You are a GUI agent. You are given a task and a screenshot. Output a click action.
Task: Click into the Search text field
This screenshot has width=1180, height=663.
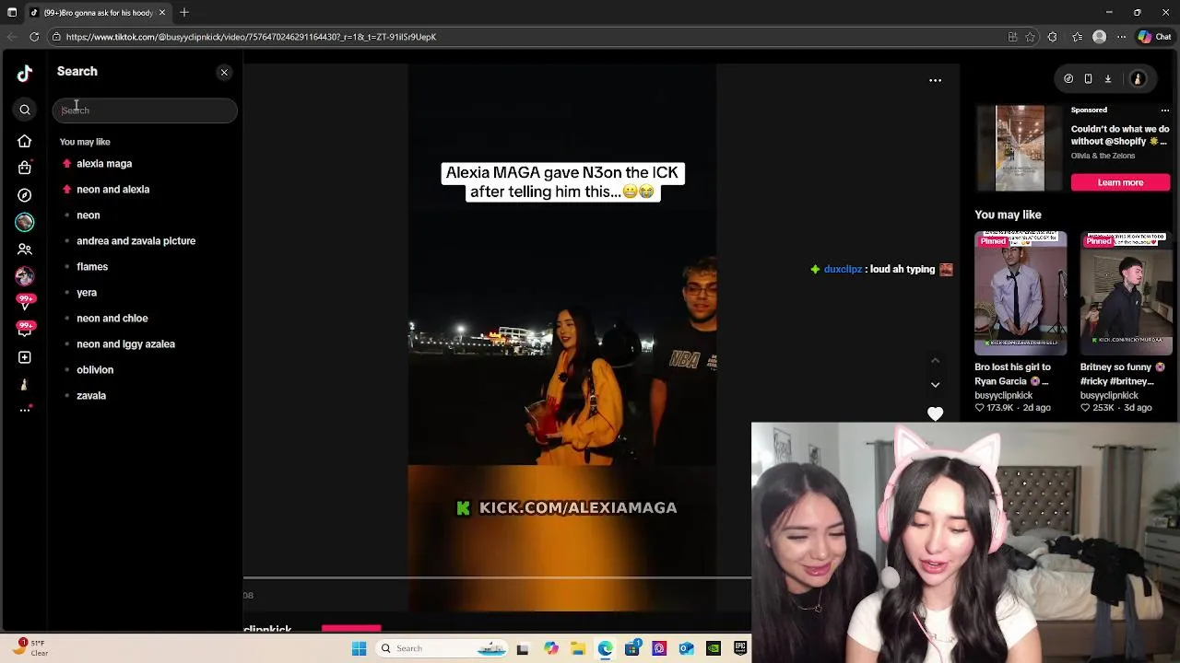145,110
